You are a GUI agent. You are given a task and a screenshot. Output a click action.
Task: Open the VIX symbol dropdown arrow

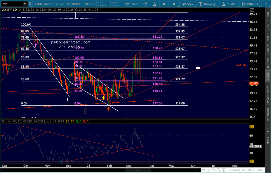pos(25,4)
